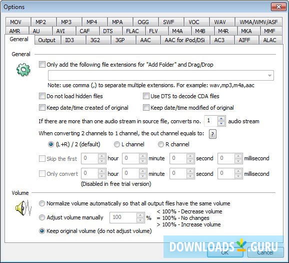Open the MP4 tab
The height and width of the screenshot is (263, 289).
[94, 22]
